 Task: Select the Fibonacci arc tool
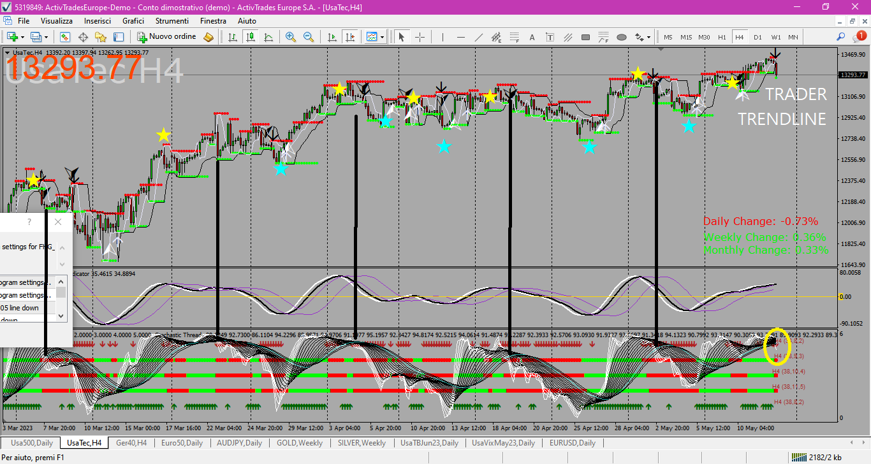604,37
